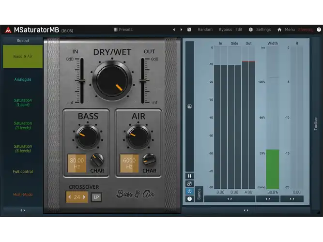Click the resize corner grip
Image resolution: width=323 pixels, height=242 pixels.
coord(318,212)
